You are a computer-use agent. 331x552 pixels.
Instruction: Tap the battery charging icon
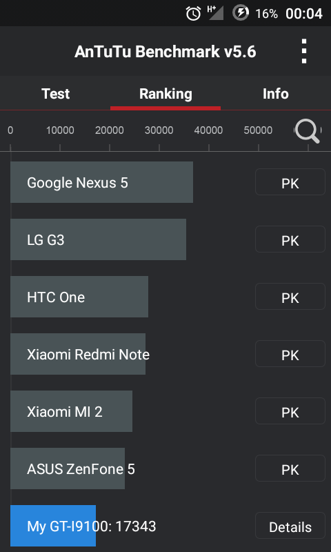point(241,13)
